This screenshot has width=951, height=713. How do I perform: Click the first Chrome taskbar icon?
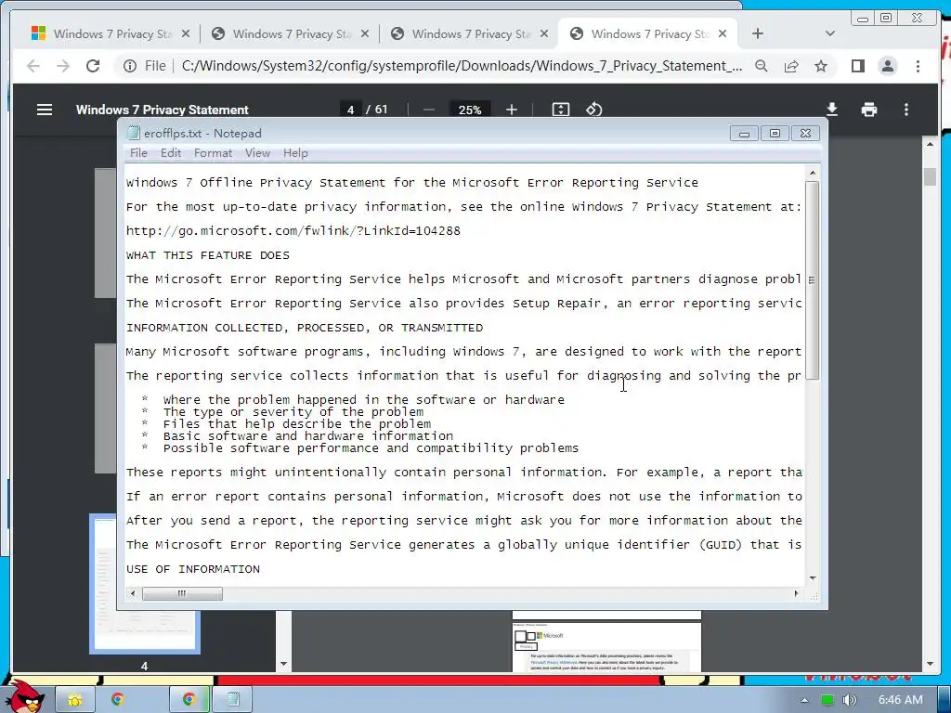point(118,700)
